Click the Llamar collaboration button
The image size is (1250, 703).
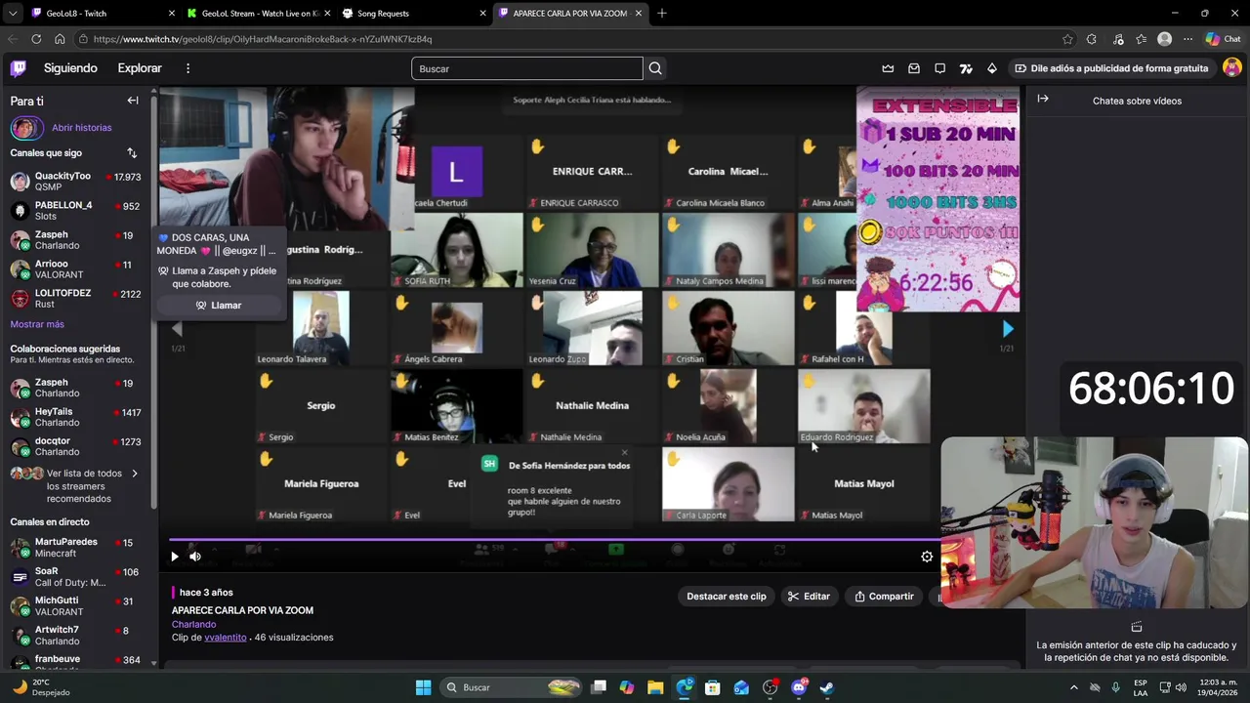(219, 306)
